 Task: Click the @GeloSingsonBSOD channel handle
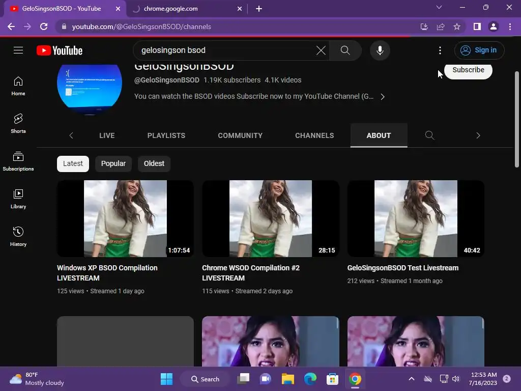(x=167, y=80)
